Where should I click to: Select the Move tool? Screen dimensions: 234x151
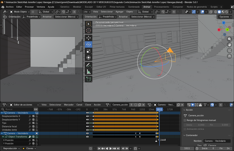(88, 38)
